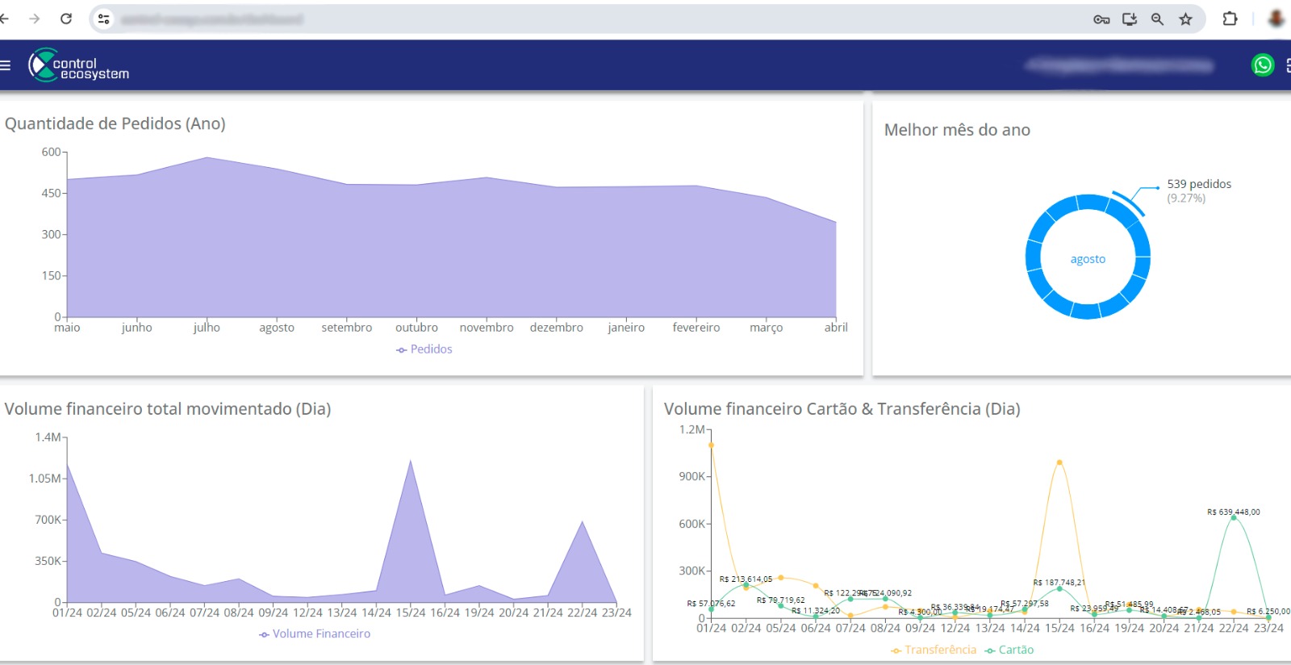Click the abril axis label
This screenshot has width=1291, height=665.
836,328
